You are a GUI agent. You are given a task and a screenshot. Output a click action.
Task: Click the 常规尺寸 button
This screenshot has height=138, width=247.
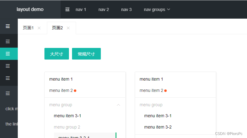86,54
